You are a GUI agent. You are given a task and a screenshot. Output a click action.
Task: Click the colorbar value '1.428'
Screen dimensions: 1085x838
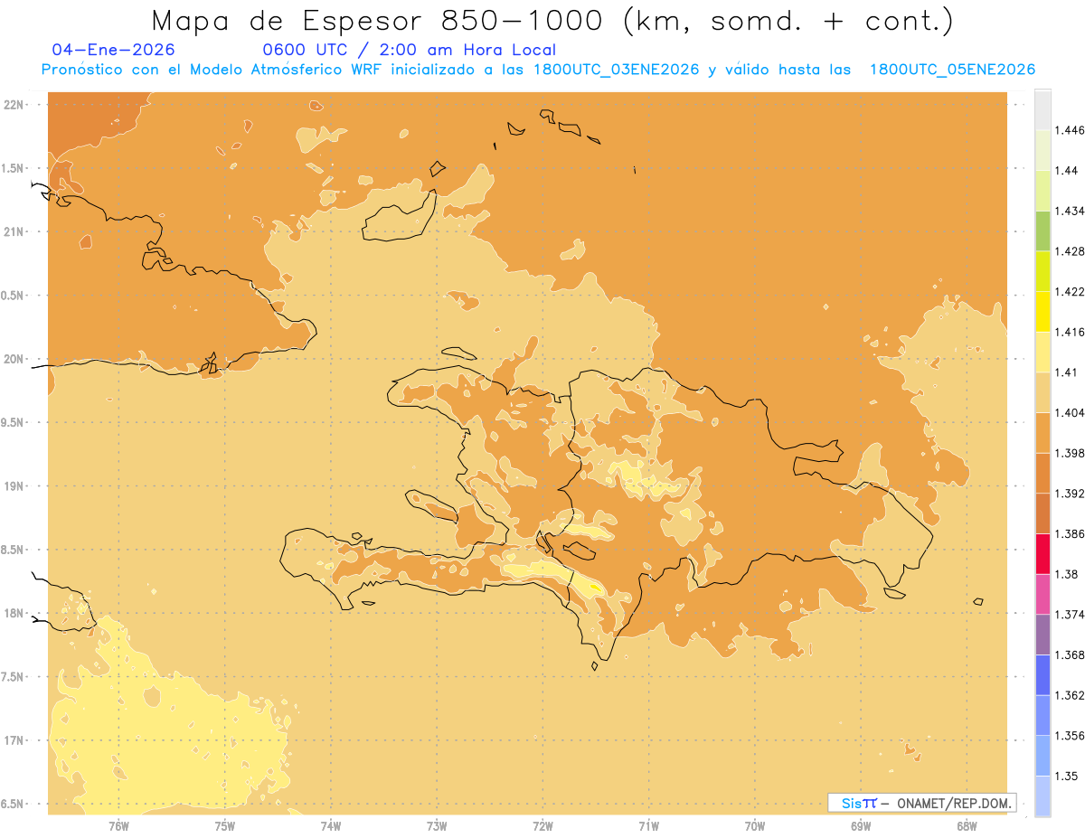tap(1069, 251)
